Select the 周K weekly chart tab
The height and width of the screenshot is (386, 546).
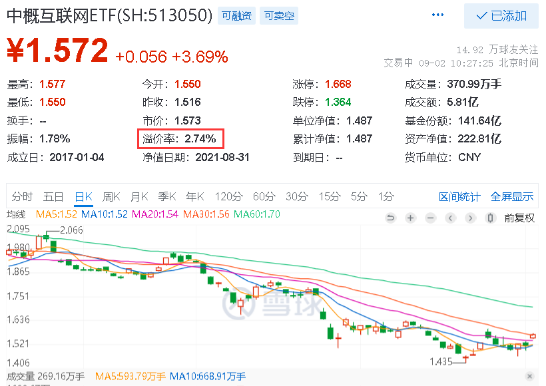[111, 196]
